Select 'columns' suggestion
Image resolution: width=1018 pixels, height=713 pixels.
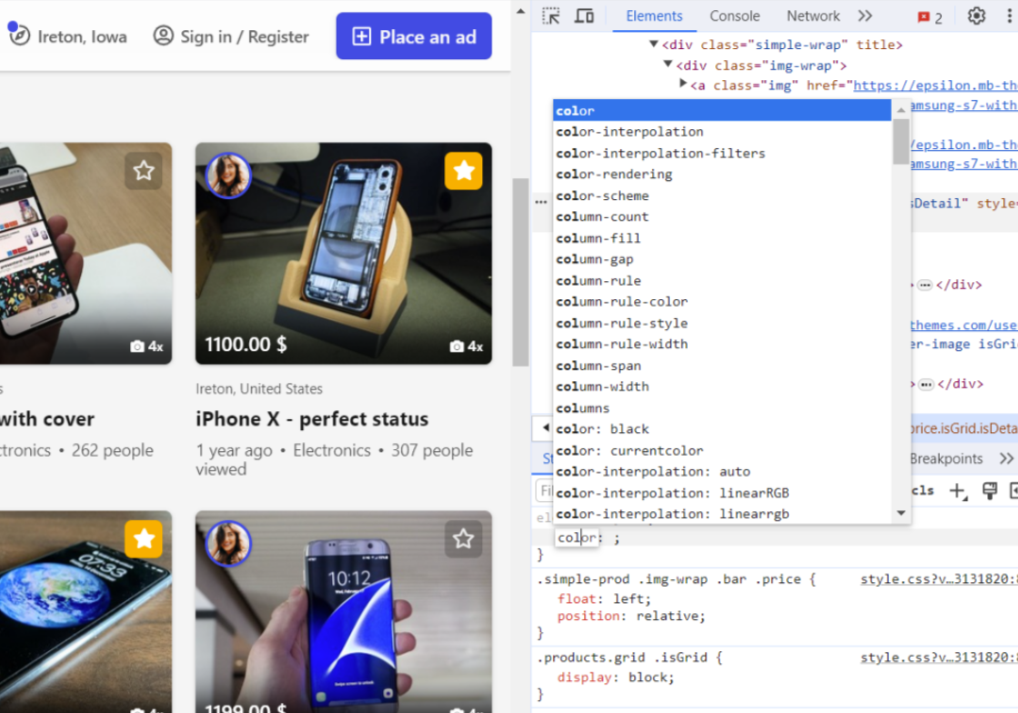(x=722, y=408)
